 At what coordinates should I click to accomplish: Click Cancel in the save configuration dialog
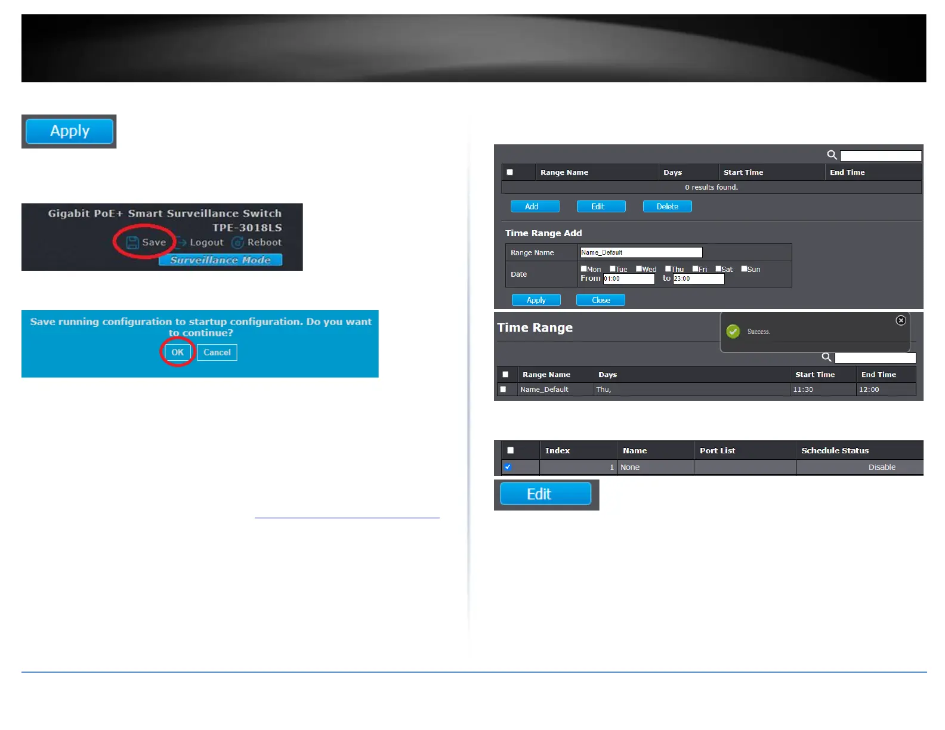[217, 352]
